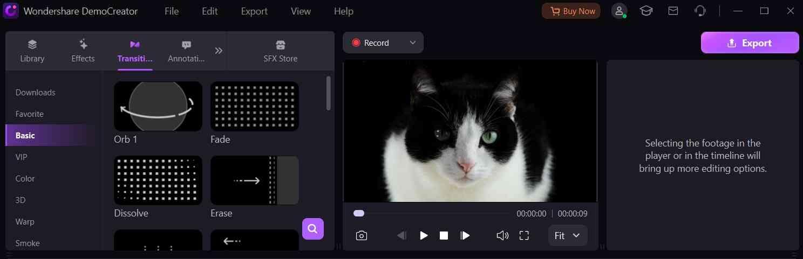
Task: Select the Erase transition thumbnail
Action: coord(255,180)
